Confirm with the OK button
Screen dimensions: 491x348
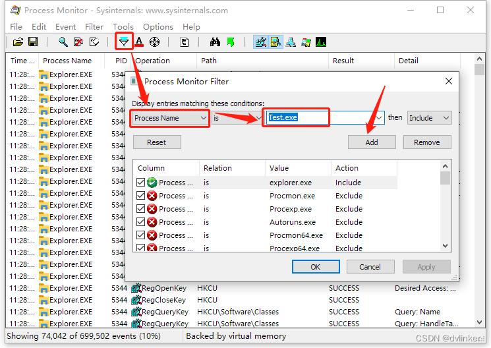[316, 266]
